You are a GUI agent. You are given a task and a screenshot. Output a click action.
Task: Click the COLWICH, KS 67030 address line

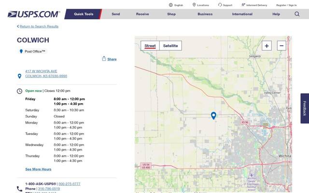pyautogui.click(x=46, y=76)
